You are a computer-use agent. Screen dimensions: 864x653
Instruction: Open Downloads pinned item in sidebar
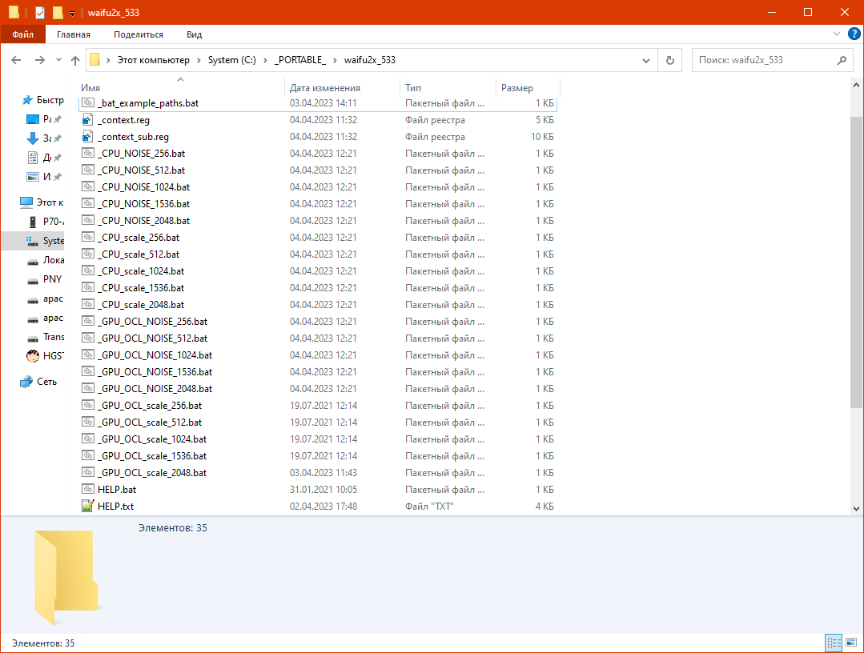click(44, 138)
